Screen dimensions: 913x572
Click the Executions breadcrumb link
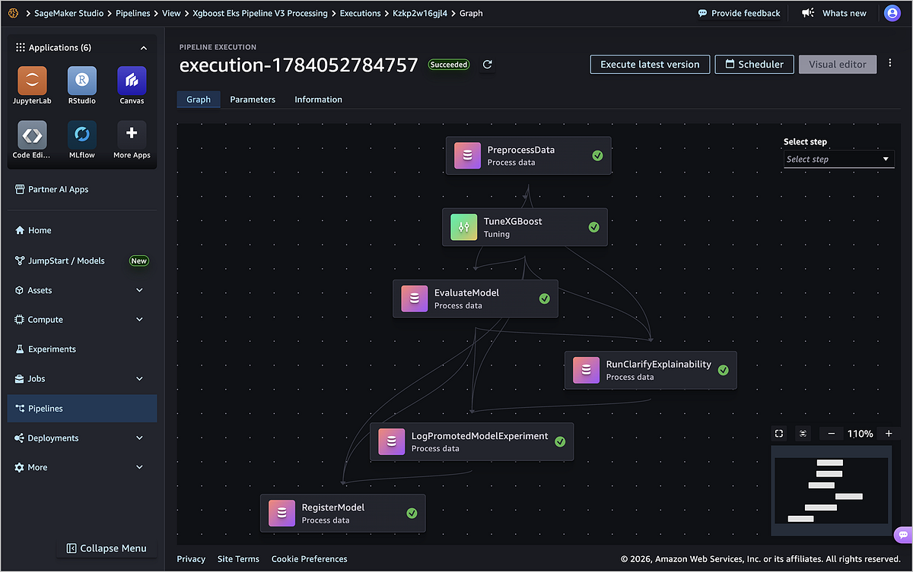[x=360, y=13]
